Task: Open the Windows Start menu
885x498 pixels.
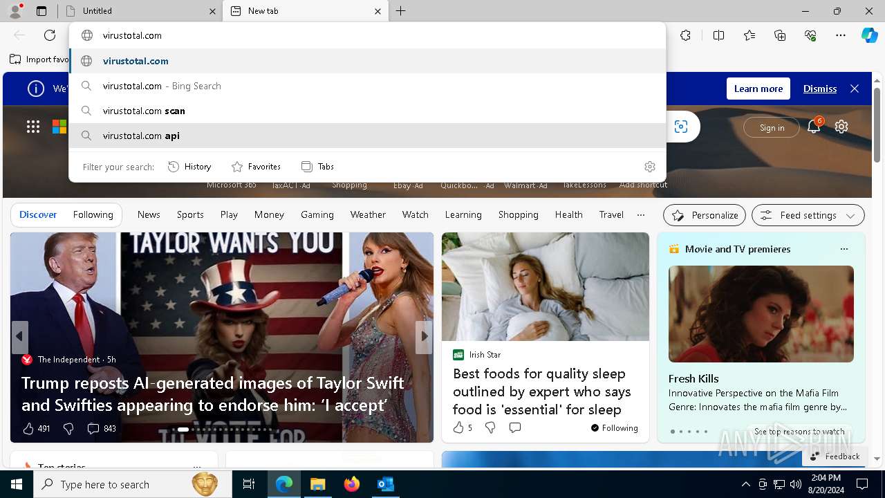Action: pos(17,484)
